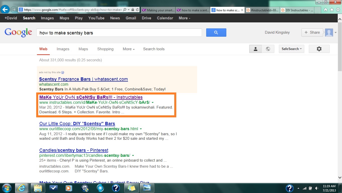Click inside the Google search box
Viewport: 342px width, 193px height.
[x=119, y=33]
